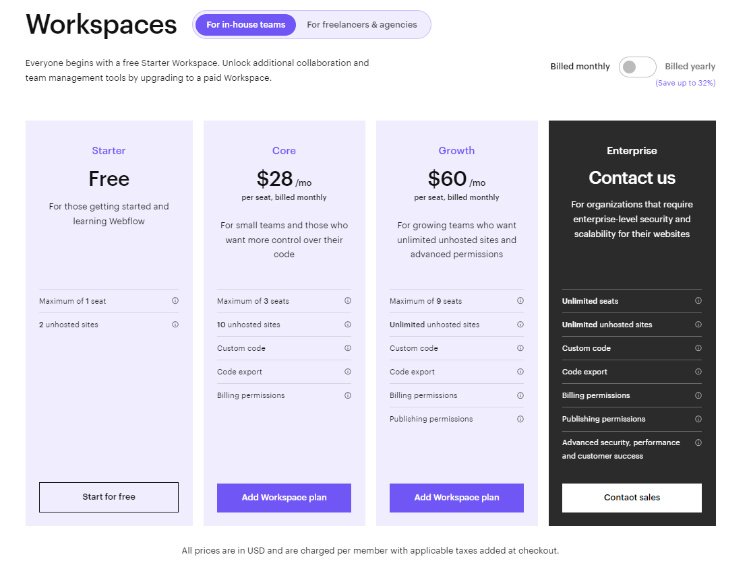
Task: Add Workspace plan for Growth
Action: coord(456,498)
